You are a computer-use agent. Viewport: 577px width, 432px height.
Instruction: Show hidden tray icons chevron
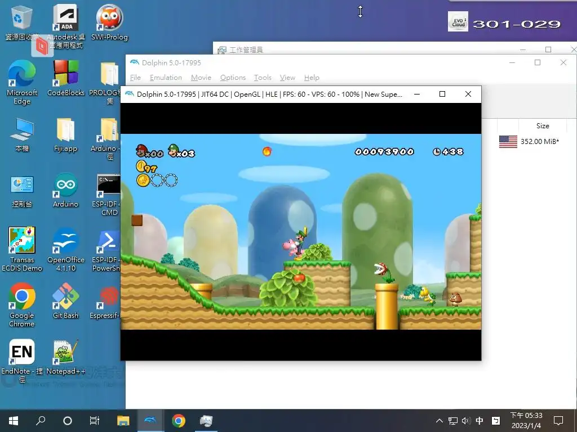coord(440,421)
